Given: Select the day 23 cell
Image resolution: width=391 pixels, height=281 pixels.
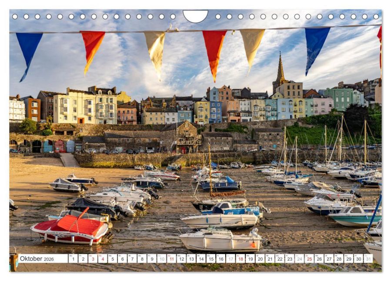Looking at the screenshot, I should pos(290,258).
